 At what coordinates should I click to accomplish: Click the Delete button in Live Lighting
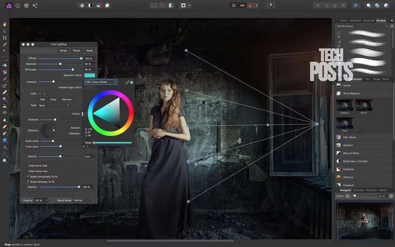[x=77, y=50]
